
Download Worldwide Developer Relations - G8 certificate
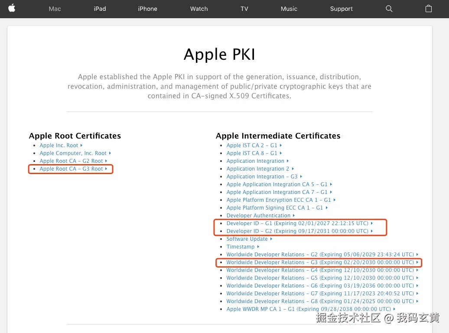click(322, 301)
